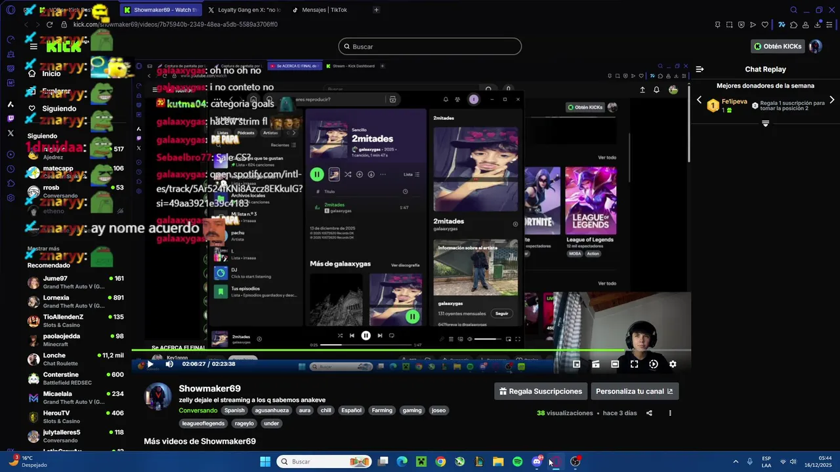Viewport: 840px width, 472px height.
Task: Open File Explorer from the taskbar
Action: pyautogui.click(x=498, y=462)
